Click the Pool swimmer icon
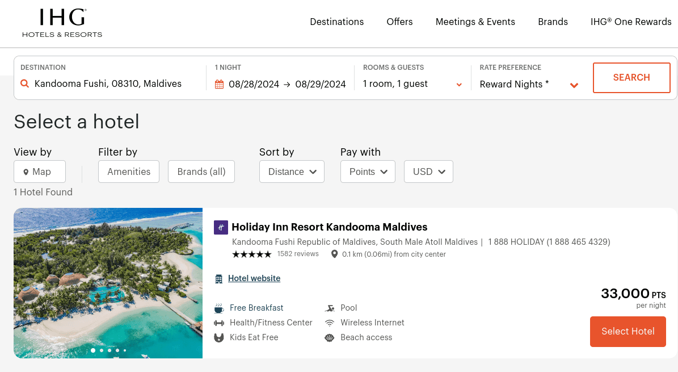678x372 pixels. coord(330,308)
